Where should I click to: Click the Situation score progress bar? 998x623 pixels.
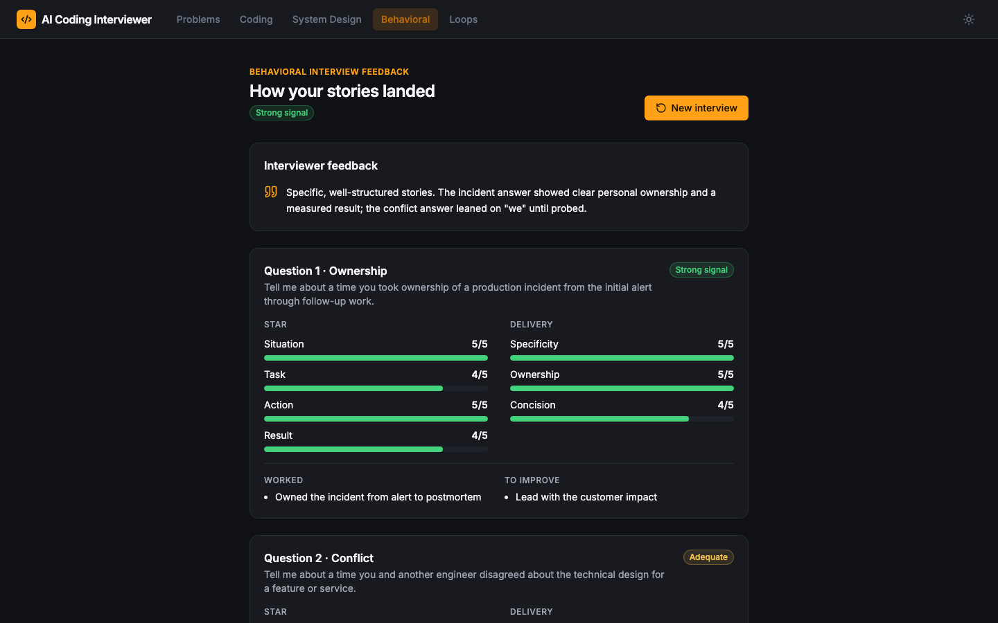coord(376,358)
